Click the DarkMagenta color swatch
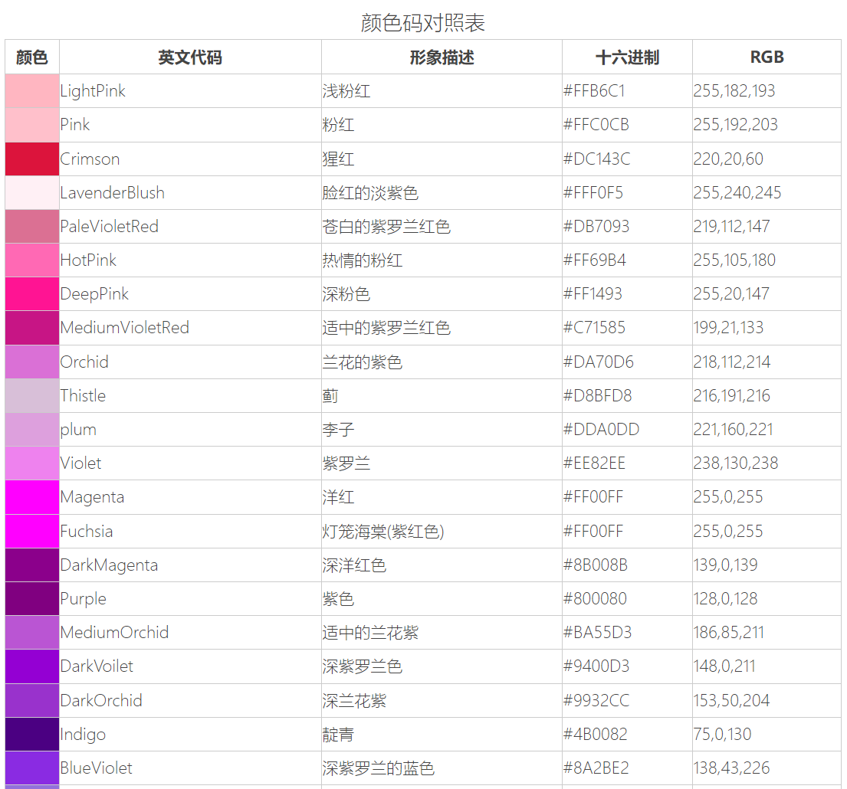847x789 pixels. pos(31,565)
